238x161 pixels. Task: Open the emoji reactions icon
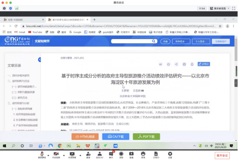143,155
